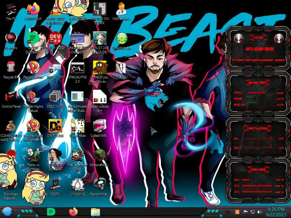
Task: Click the orange tray application icon
Action: pos(237,212)
